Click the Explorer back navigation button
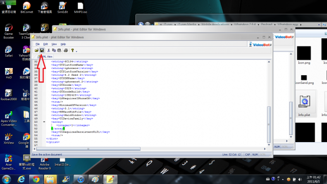Image resolution: width=327 pixels, height=184 pixels. click(x=141, y=25)
